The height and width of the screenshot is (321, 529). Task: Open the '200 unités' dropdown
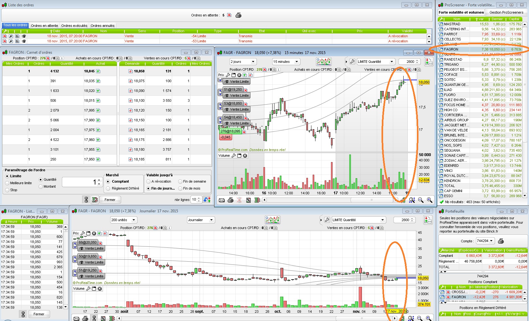[123, 220]
